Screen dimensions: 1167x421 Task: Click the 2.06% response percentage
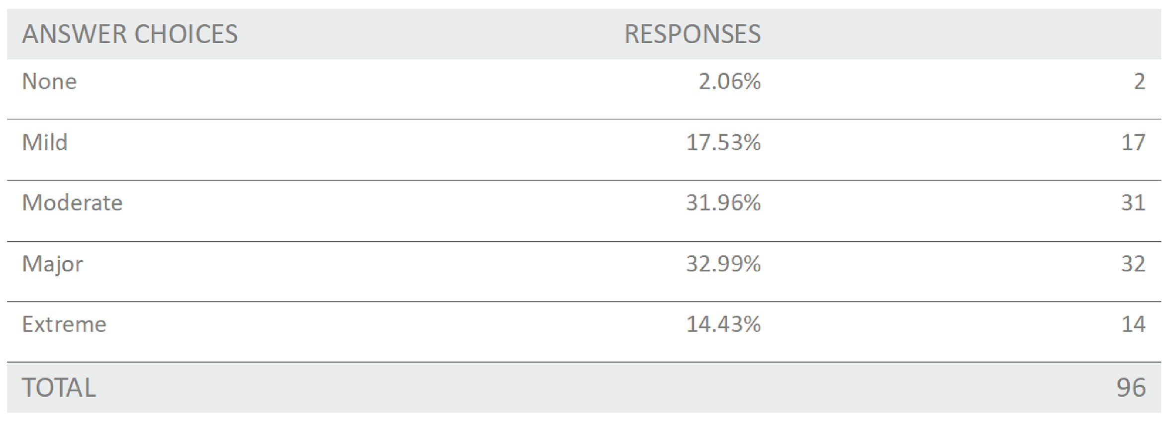coord(729,82)
